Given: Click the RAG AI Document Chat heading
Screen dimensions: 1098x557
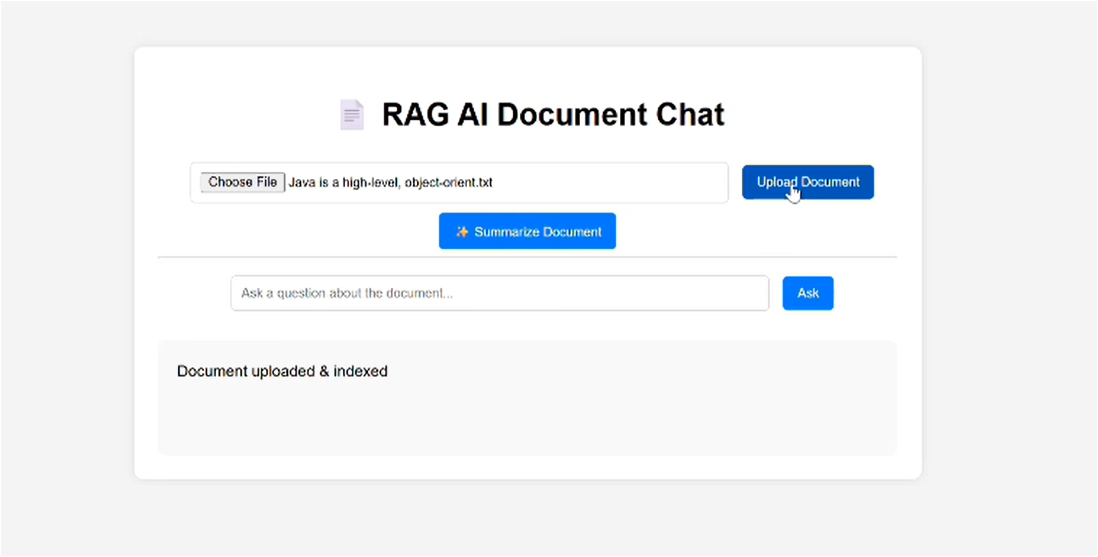Looking at the screenshot, I should (553, 115).
